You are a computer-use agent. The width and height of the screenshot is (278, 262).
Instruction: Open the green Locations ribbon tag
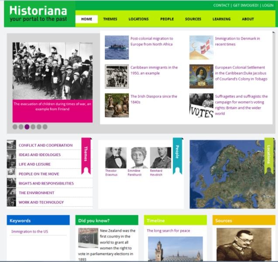(269, 154)
